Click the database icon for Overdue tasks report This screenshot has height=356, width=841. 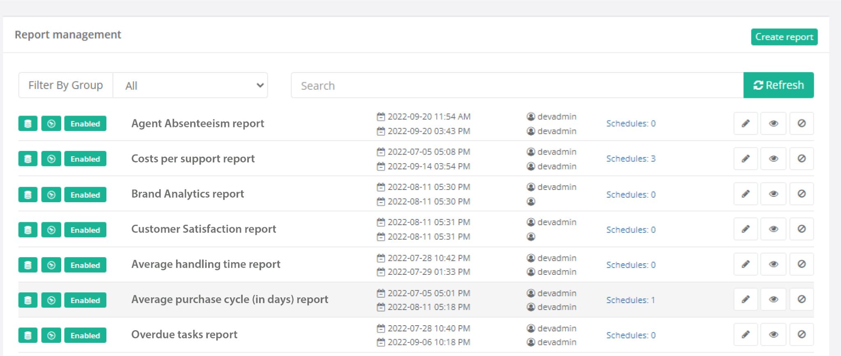coord(28,335)
